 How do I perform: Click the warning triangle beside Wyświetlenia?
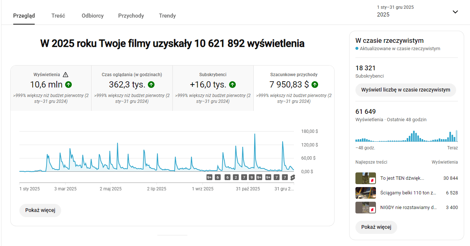(x=66, y=74)
